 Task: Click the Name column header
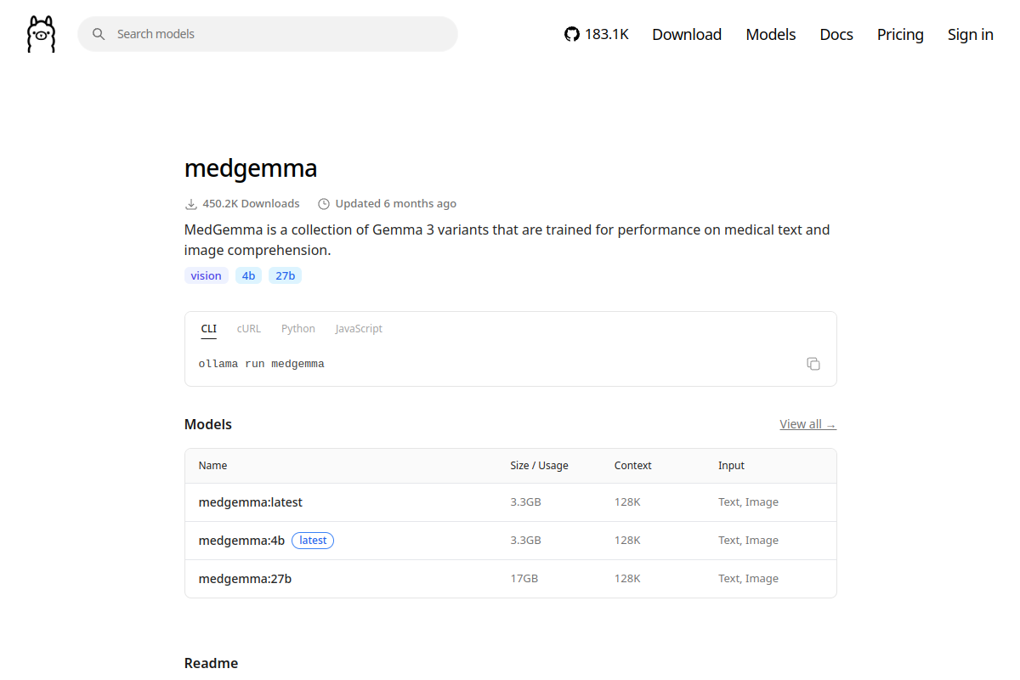213,466
